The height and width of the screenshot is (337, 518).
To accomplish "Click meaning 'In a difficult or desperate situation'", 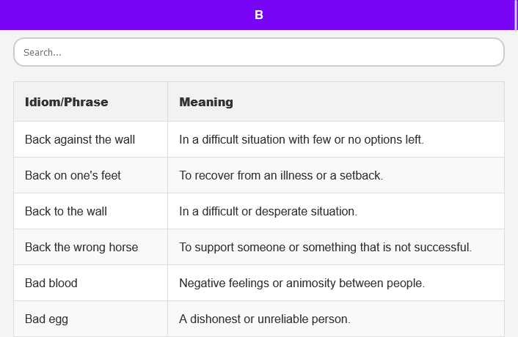I will (x=268, y=211).
